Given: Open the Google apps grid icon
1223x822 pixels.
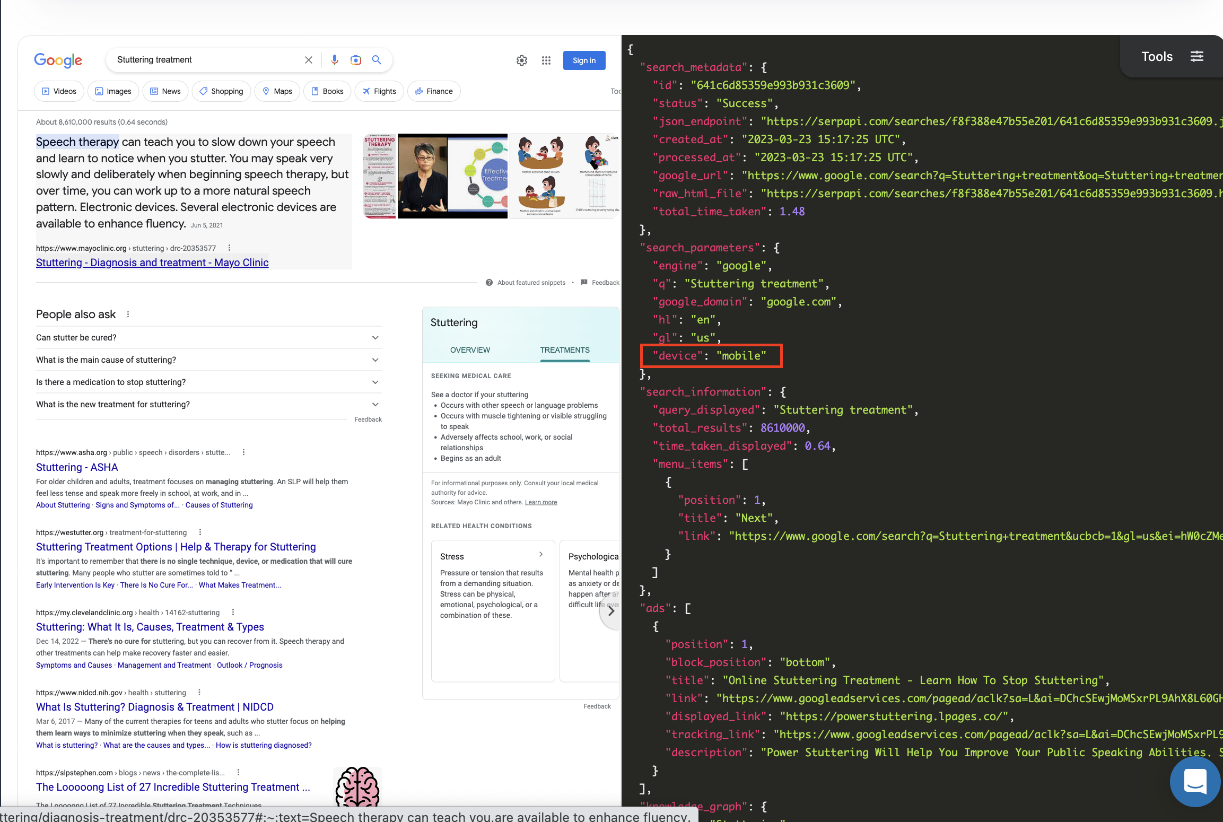Looking at the screenshot, I should tap(546, 60).
